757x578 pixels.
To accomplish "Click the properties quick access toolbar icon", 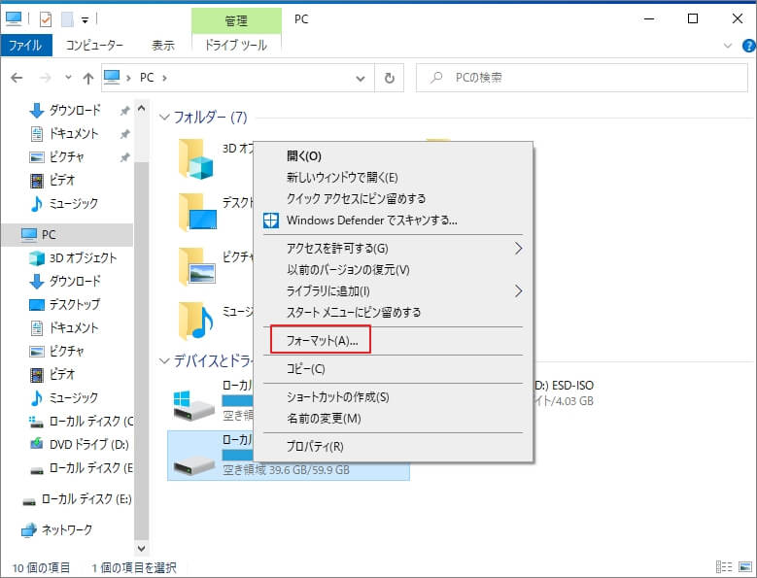I will coord(46,19).
